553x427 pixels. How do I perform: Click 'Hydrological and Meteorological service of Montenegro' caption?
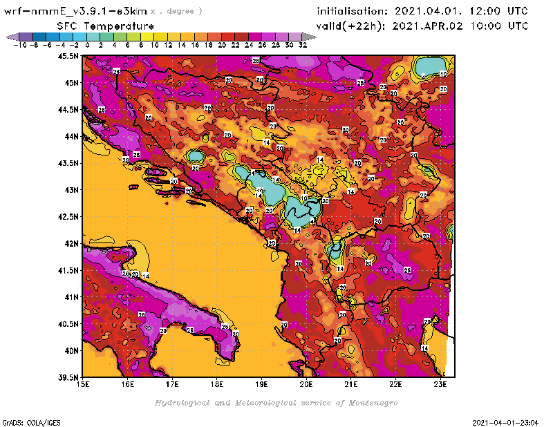pos(276,403)
